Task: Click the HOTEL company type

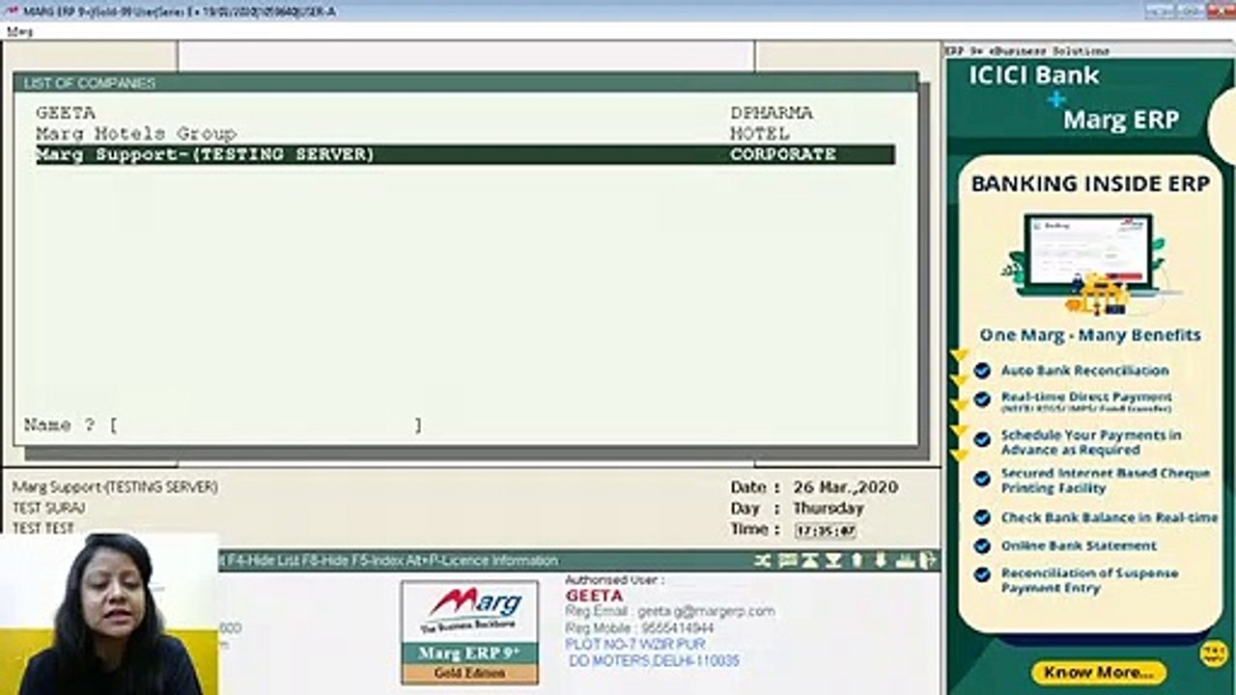Action: (x=759, y=133)
